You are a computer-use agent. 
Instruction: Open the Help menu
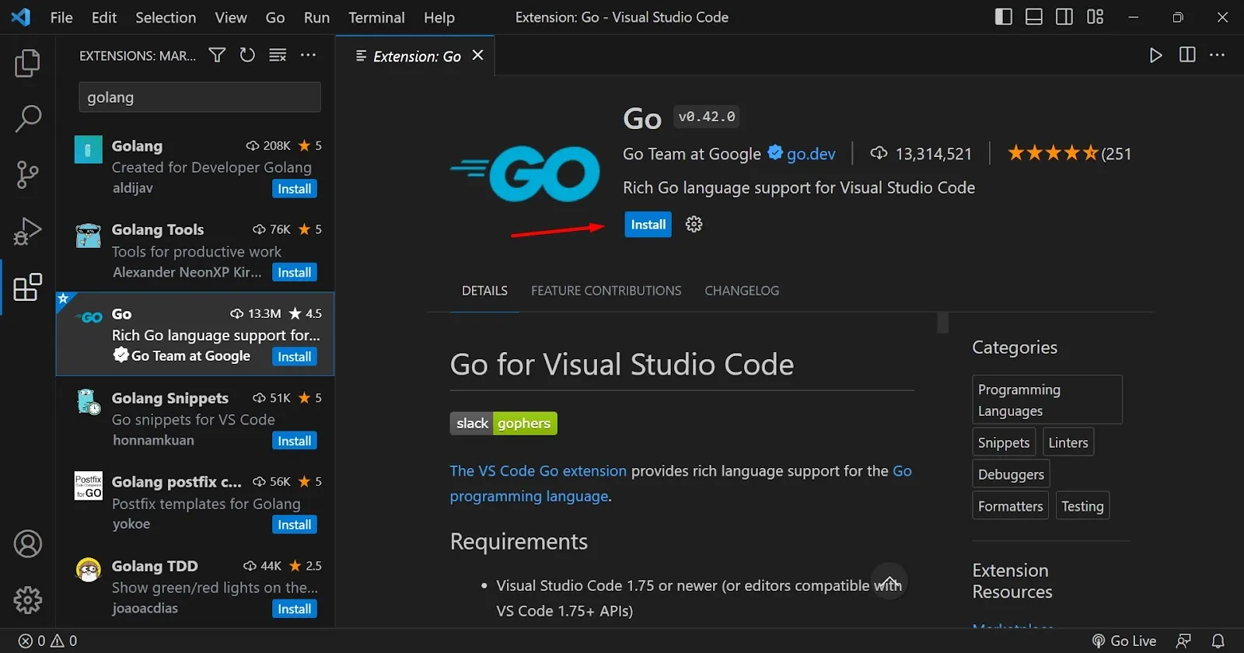(439, 17)
